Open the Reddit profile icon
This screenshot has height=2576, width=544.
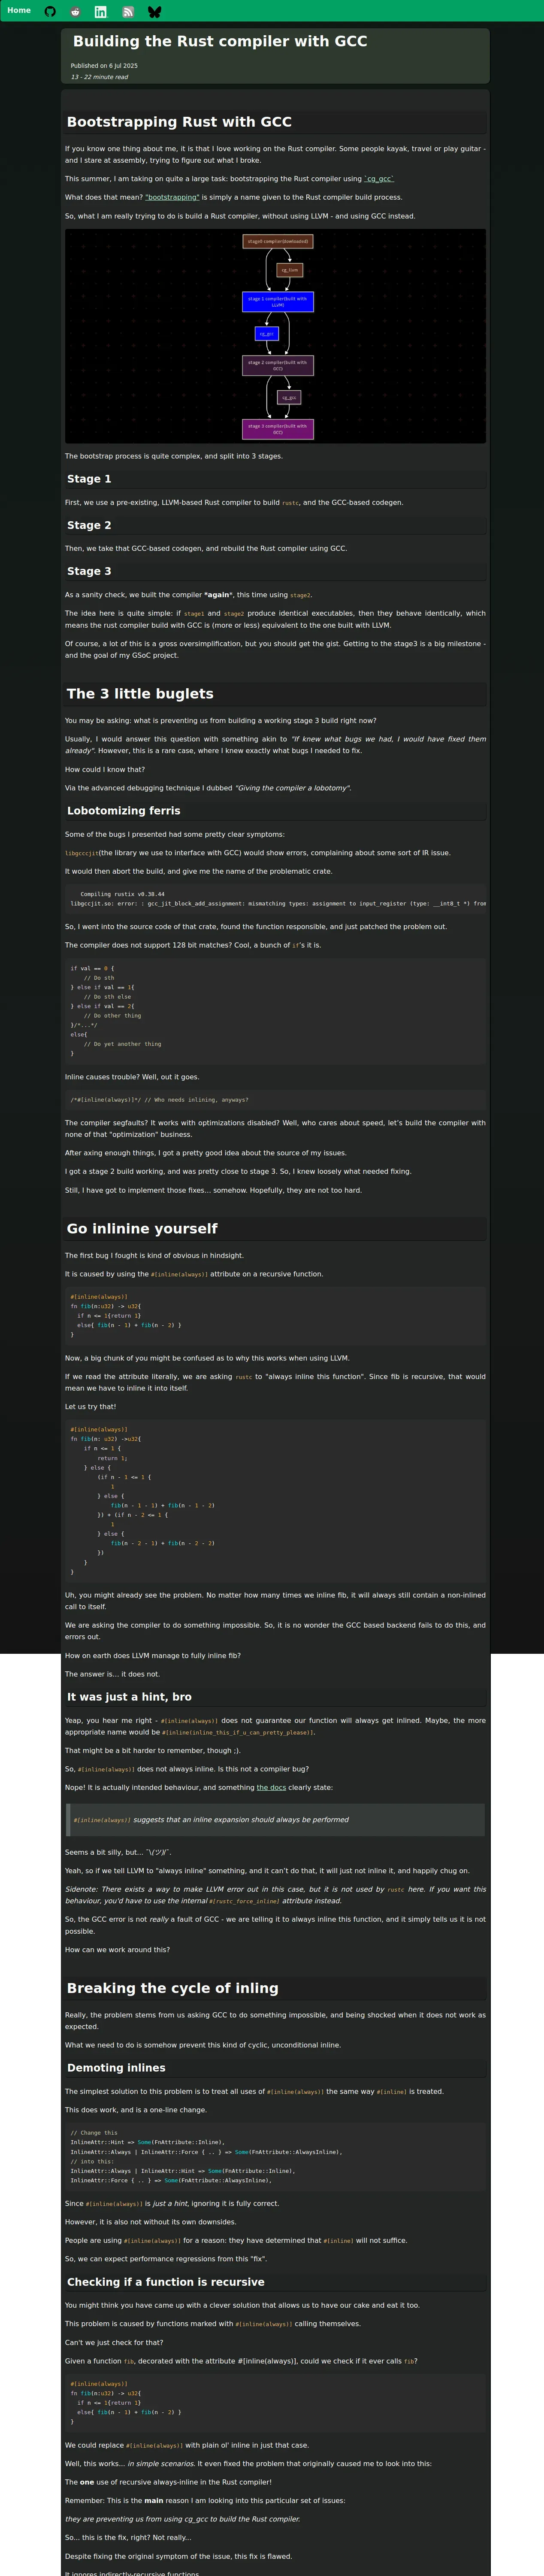76,12
